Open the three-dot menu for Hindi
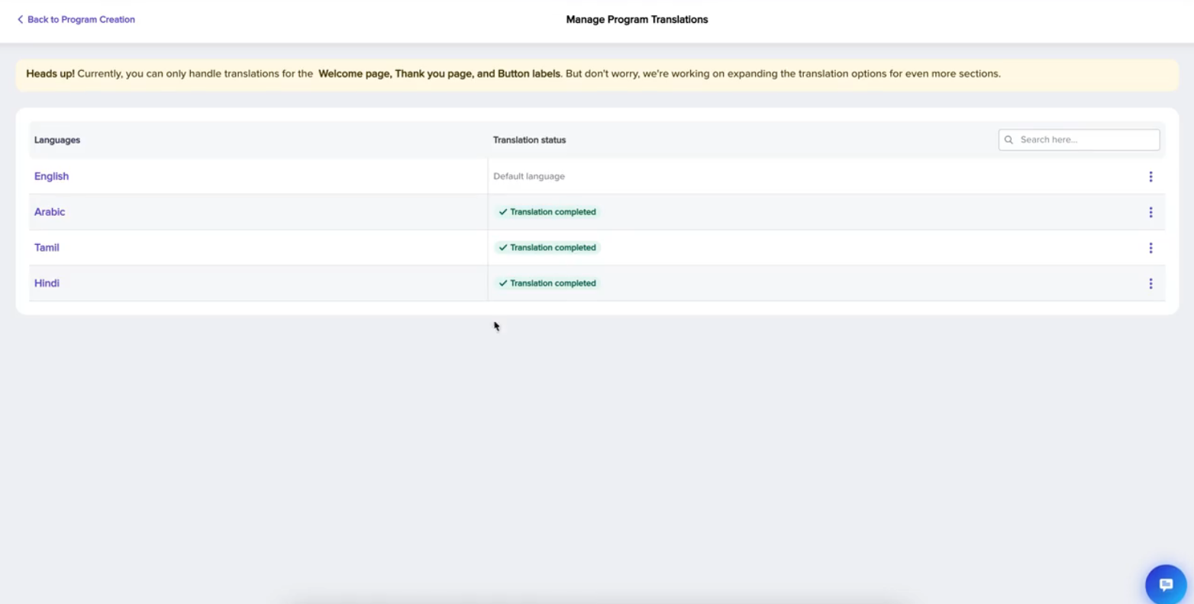The height and width of the screenshot is (604, 1194). click(1150, 284)
